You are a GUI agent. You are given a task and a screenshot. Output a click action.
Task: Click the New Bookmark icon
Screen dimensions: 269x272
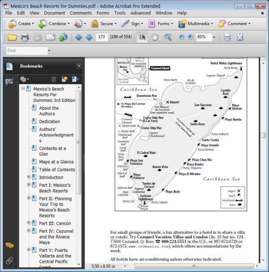[64, 79]
